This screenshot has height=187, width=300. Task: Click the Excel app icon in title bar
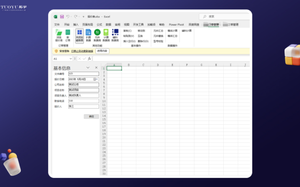(x=55, y=17)
